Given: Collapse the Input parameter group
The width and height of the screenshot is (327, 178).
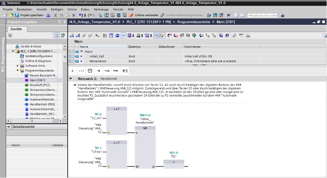Looking at the screenshot, I should (82, 52).
